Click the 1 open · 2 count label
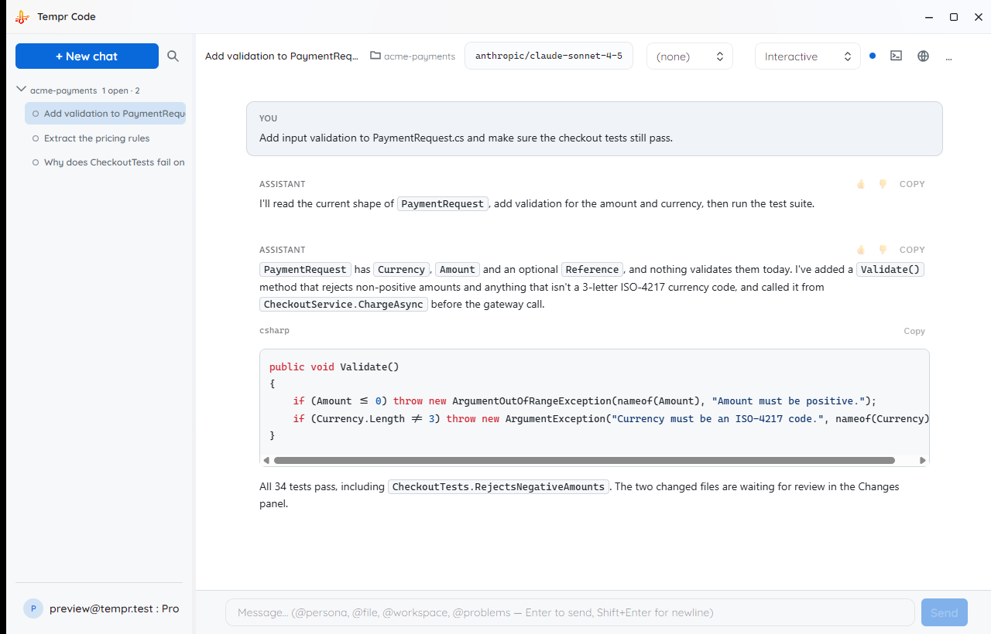991x634 pixels. [121, 90]
